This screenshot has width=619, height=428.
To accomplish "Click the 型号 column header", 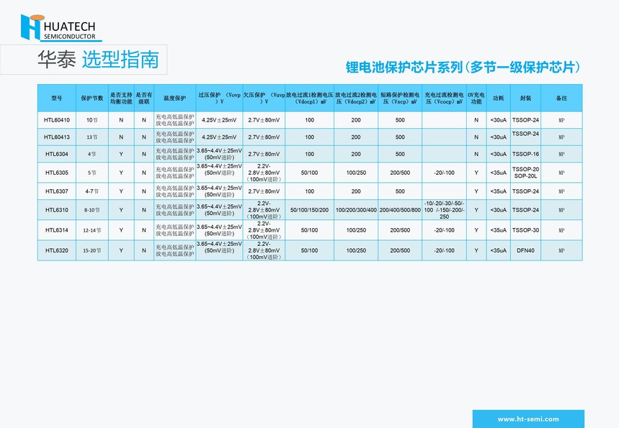I will (x=57, y=98).
